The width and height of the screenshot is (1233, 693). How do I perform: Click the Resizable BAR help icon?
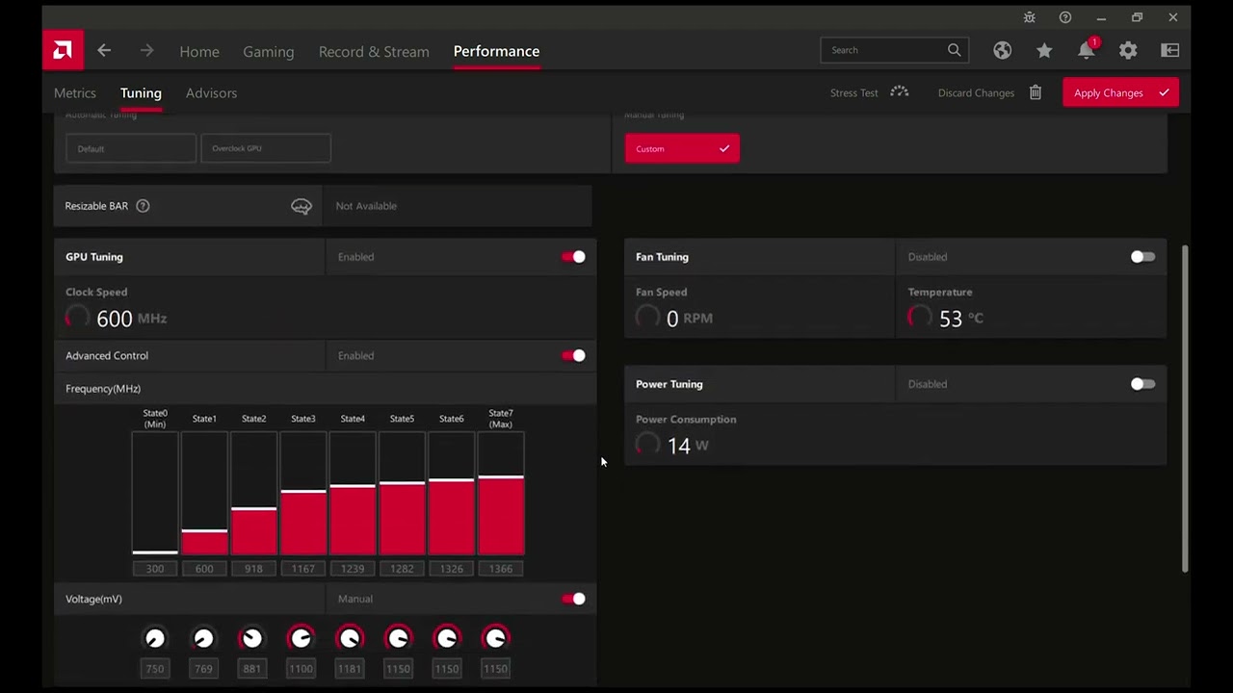click(143, 206)
